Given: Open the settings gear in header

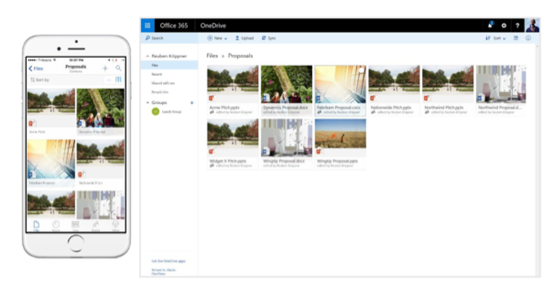Looking at the screenshot, I should [504, 26].
